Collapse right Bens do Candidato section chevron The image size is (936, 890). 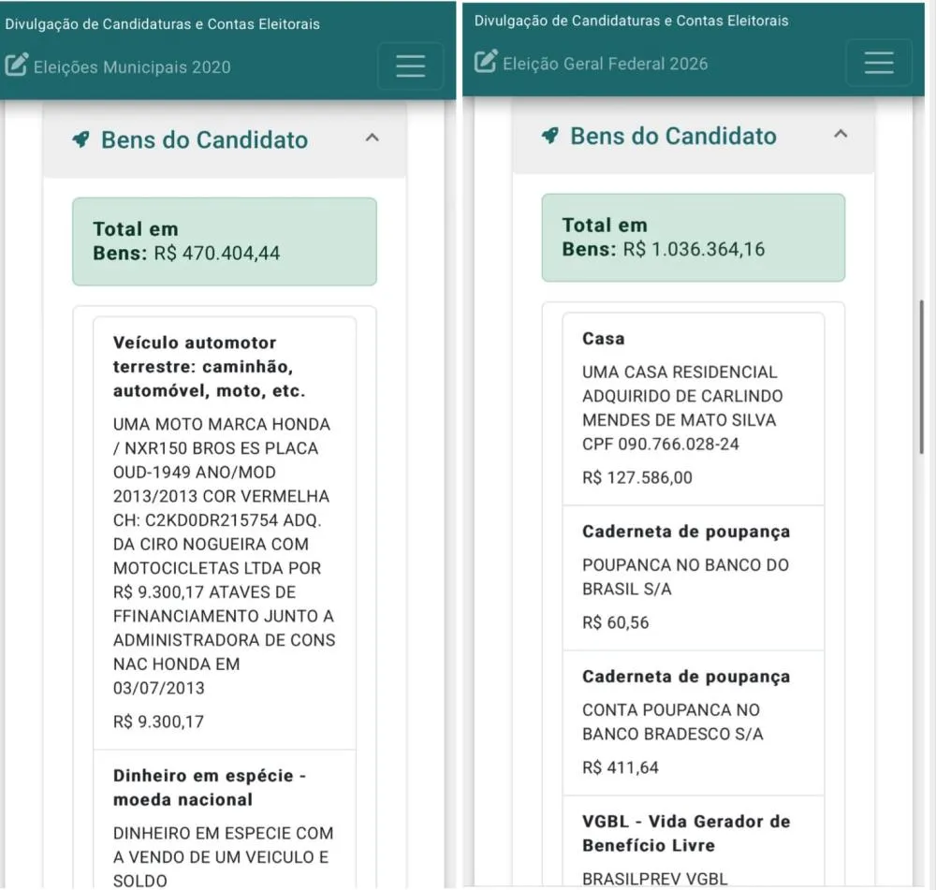coord(841,134)
